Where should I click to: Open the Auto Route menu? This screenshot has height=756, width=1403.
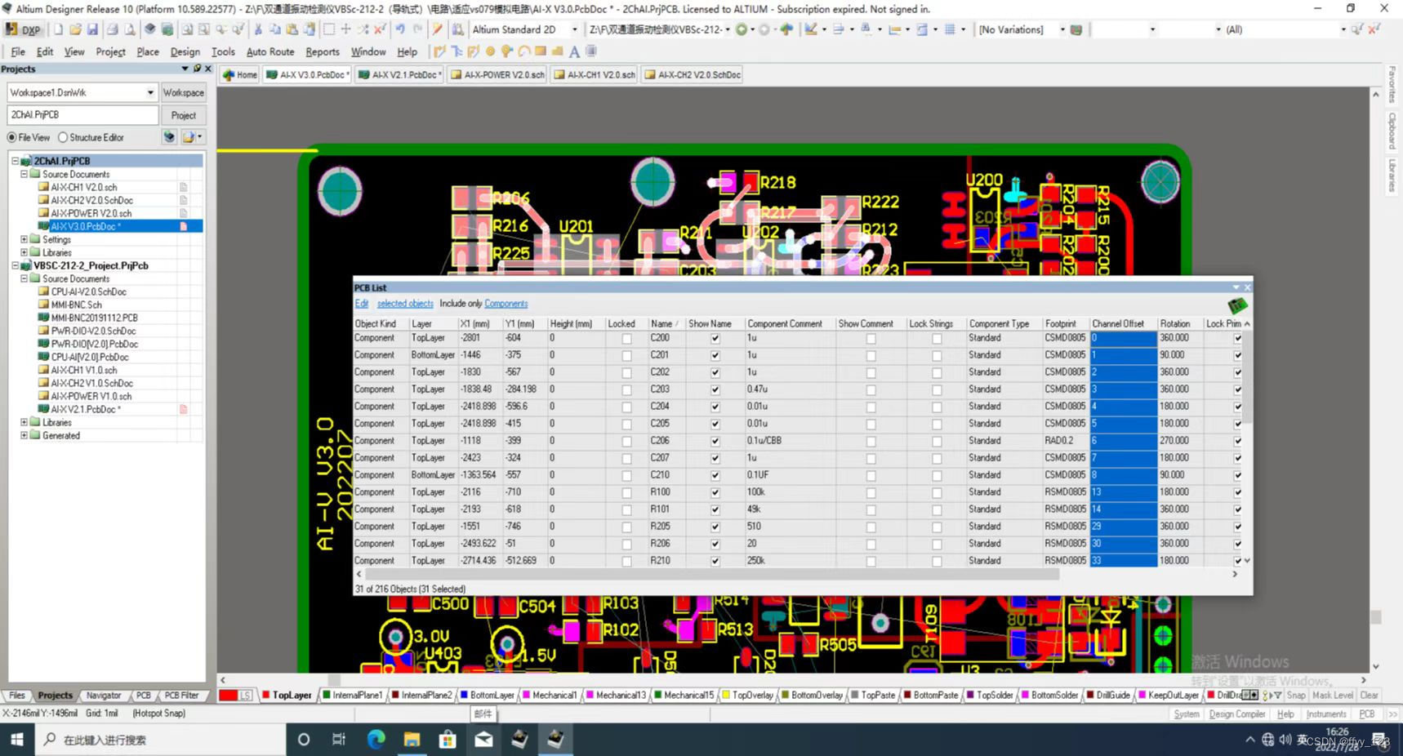tap(270, 51)
